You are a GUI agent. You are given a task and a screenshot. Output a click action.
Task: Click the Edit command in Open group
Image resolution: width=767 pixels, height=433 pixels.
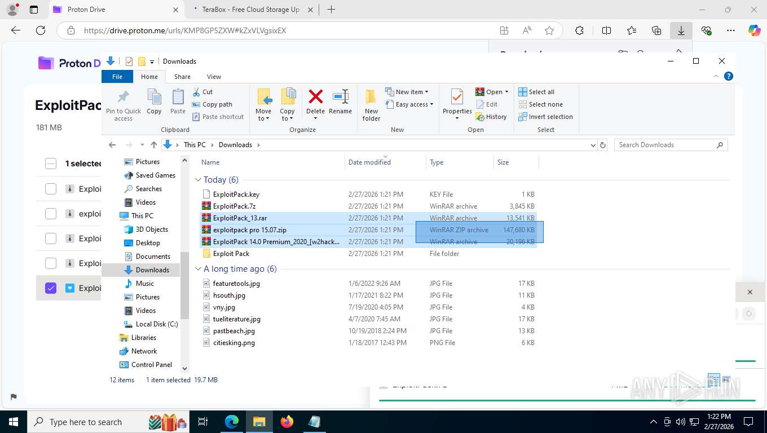(487, 104)
